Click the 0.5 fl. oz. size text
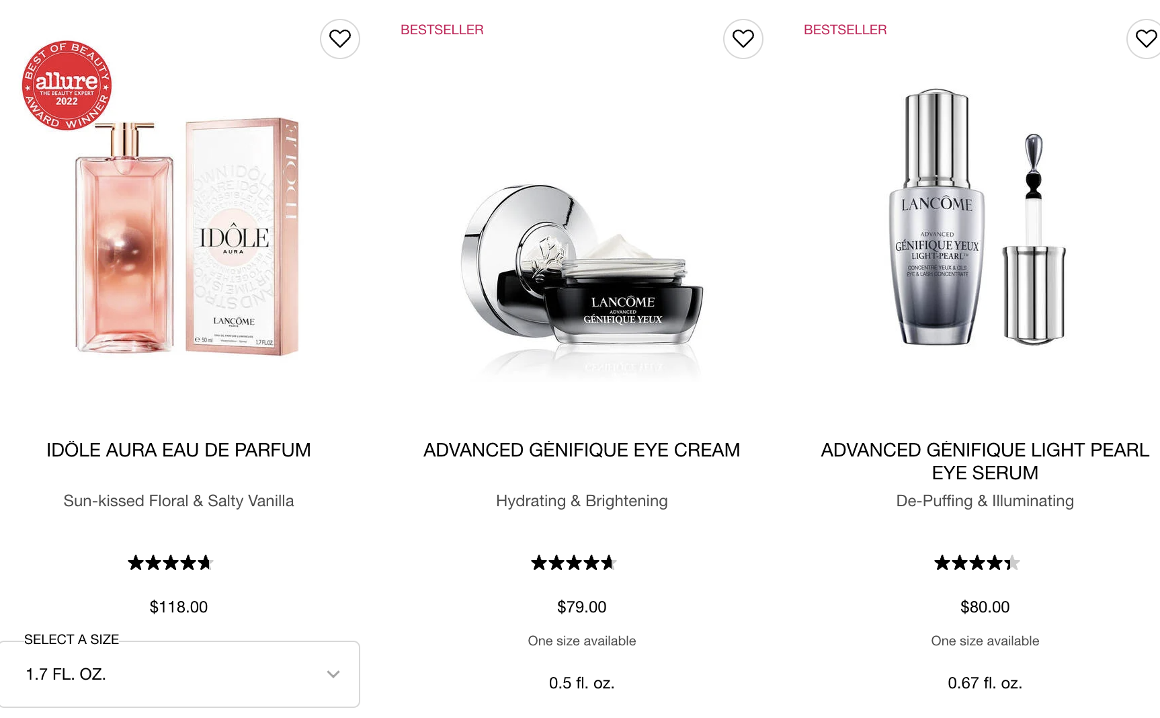Screen dimensions: 1160x718 coord(582,683)
